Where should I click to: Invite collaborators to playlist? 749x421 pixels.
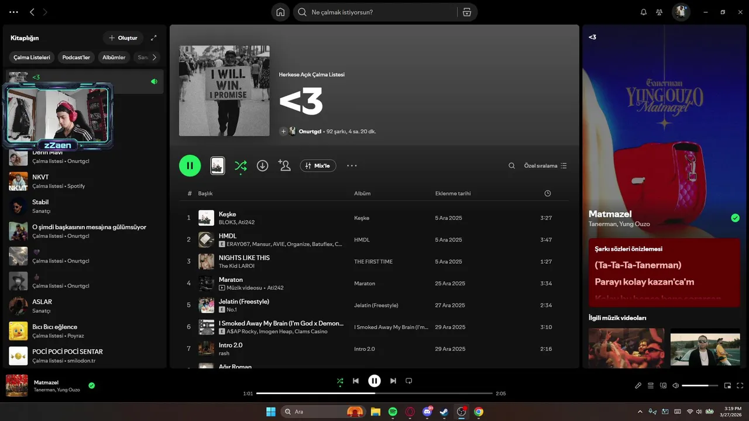coord(285,165)
